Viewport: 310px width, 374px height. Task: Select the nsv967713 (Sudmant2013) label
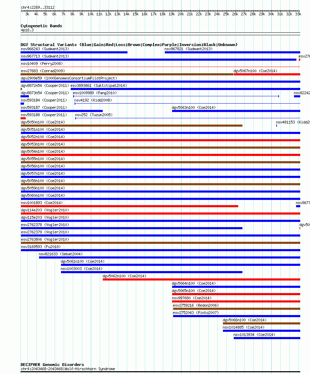[x=45, y=56]
